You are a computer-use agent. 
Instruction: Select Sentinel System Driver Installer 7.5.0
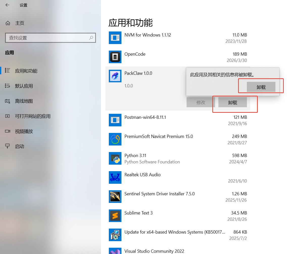pos(160,194)
